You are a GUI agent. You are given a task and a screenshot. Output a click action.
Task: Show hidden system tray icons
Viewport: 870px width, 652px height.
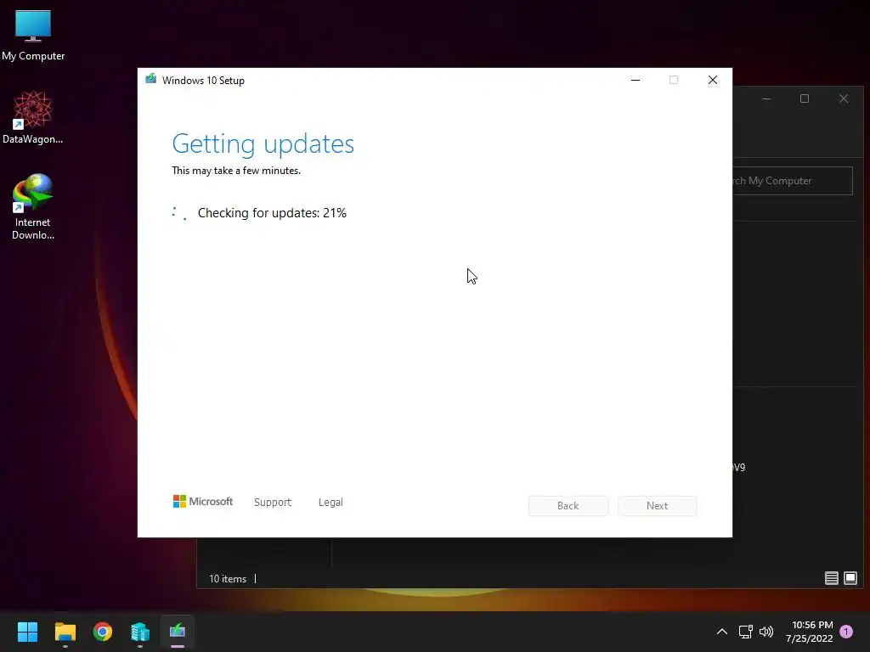pyautogui.click(x=722, y=632)
